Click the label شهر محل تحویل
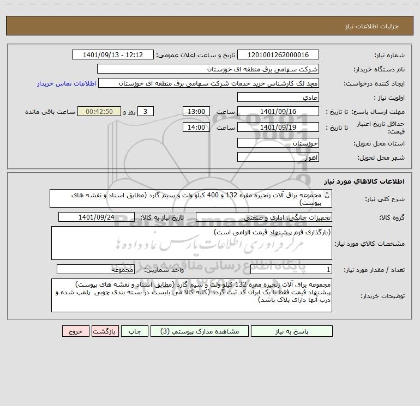 (381, 157)
